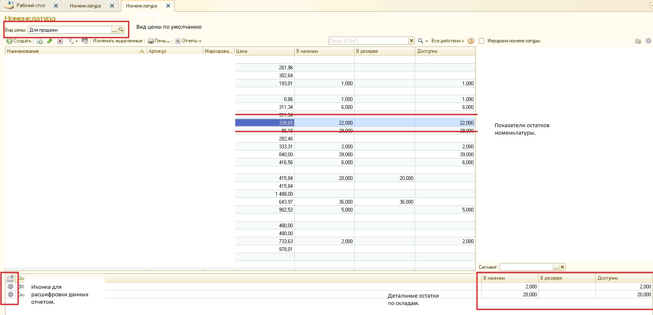653x315 pixels.
Task: Click the Маркирова... column header
Action: point(219,51)
